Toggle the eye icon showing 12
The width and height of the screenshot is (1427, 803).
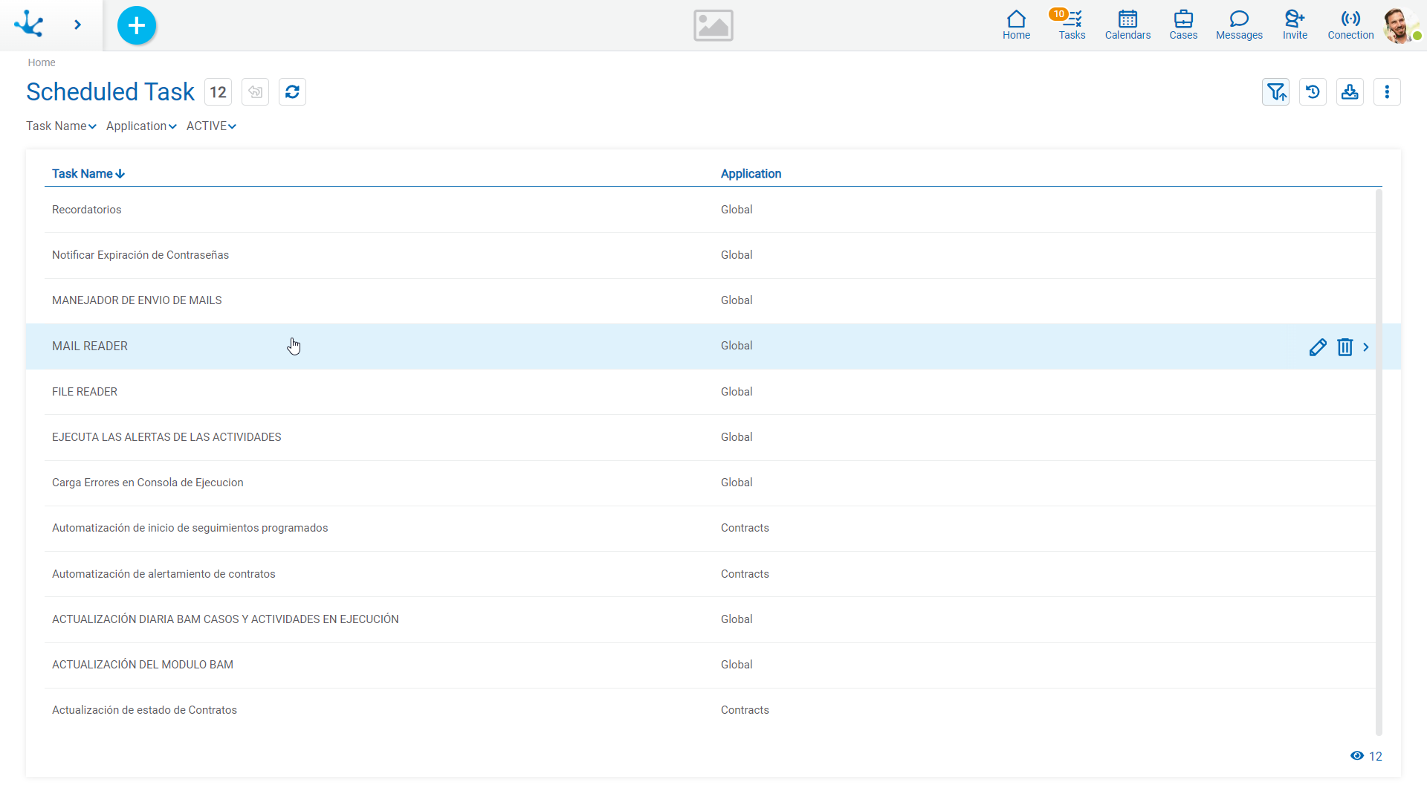[1357, 756]
